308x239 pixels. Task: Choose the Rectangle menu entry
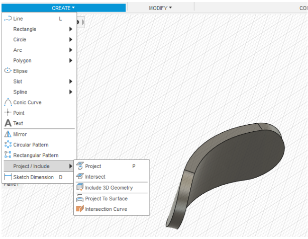tap(39, 29)
